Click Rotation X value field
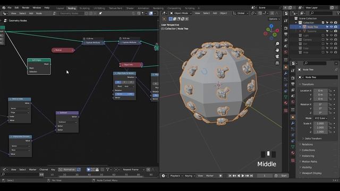The image size is (340, 191). [320, 105]
